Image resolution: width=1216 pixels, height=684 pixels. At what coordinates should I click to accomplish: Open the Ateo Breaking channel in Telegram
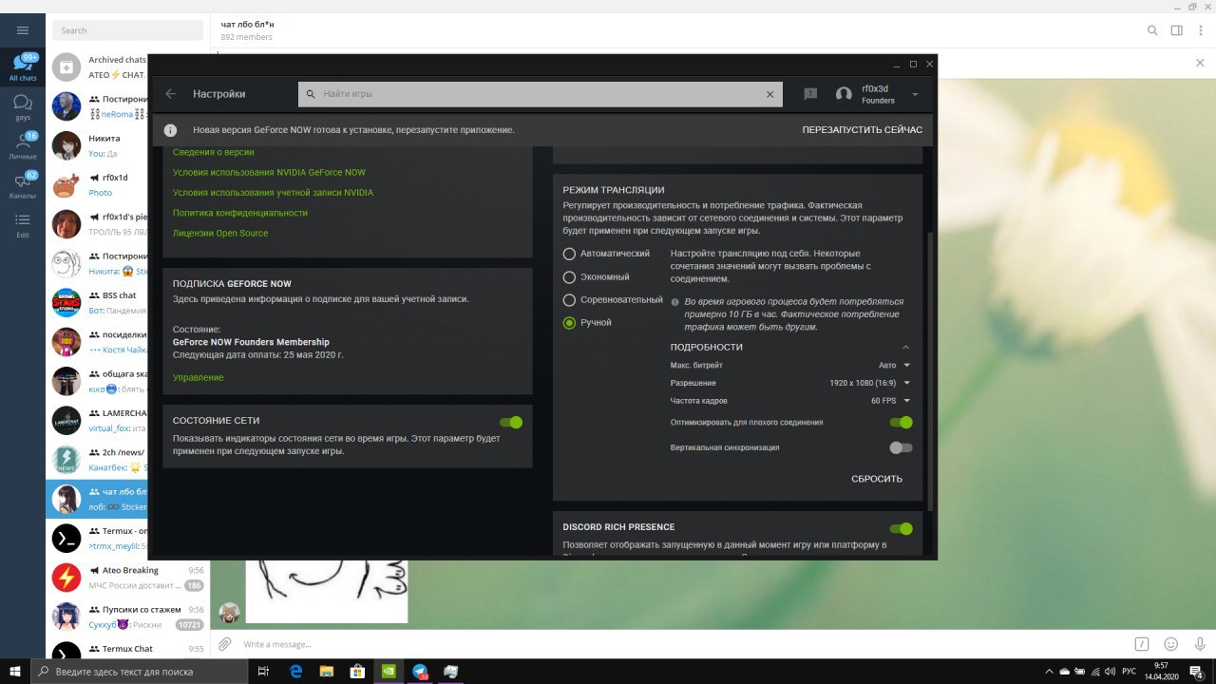point(128,577)
